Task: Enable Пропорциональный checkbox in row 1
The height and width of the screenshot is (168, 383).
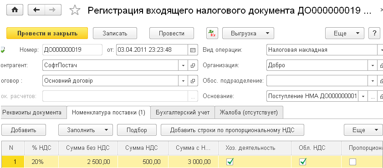Action: pos(352,162)
